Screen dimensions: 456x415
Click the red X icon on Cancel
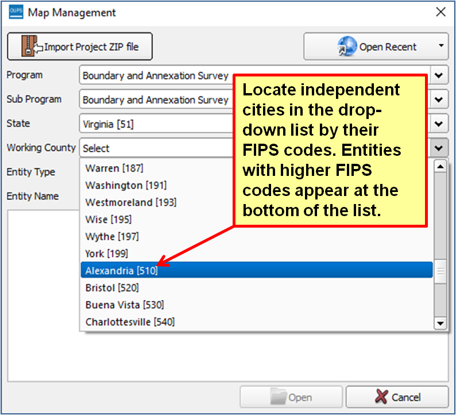click(381, 397)
